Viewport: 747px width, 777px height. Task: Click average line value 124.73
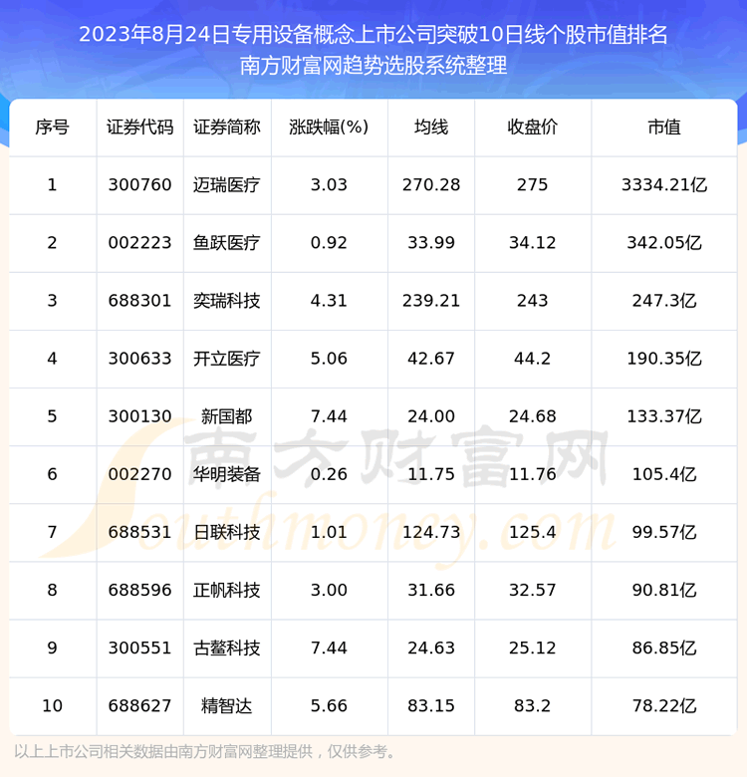click(431, 532)
